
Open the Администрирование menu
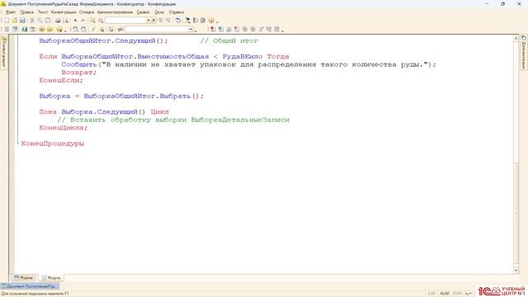[115, 12]
